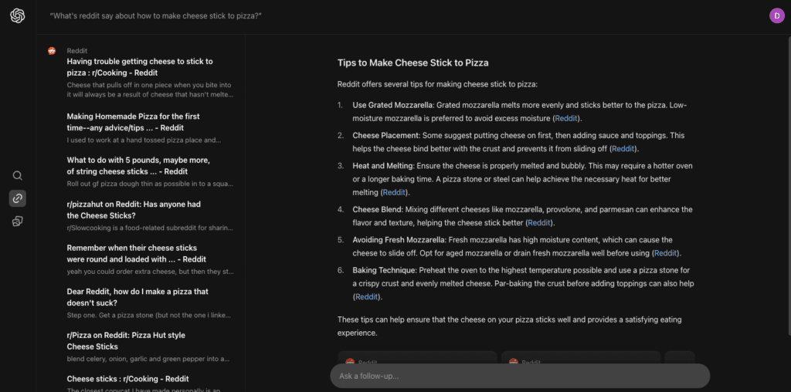Click the 'Cheese Blend' bold label
791x392 pixels.
click(378, 209)
